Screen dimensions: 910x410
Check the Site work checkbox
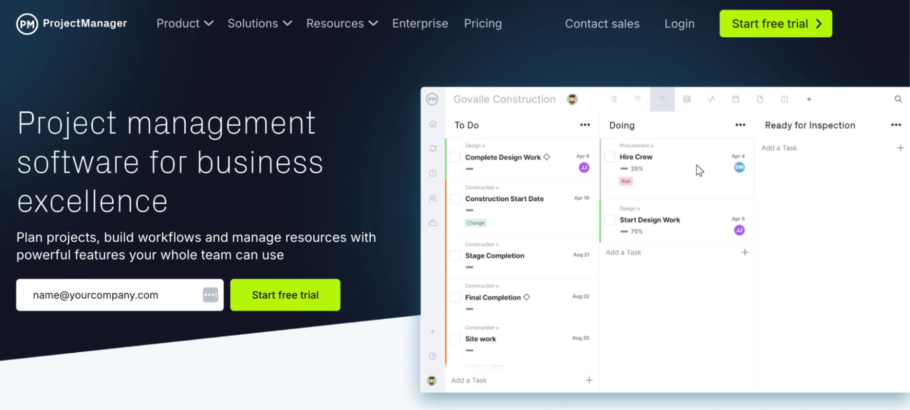(455, 339)
